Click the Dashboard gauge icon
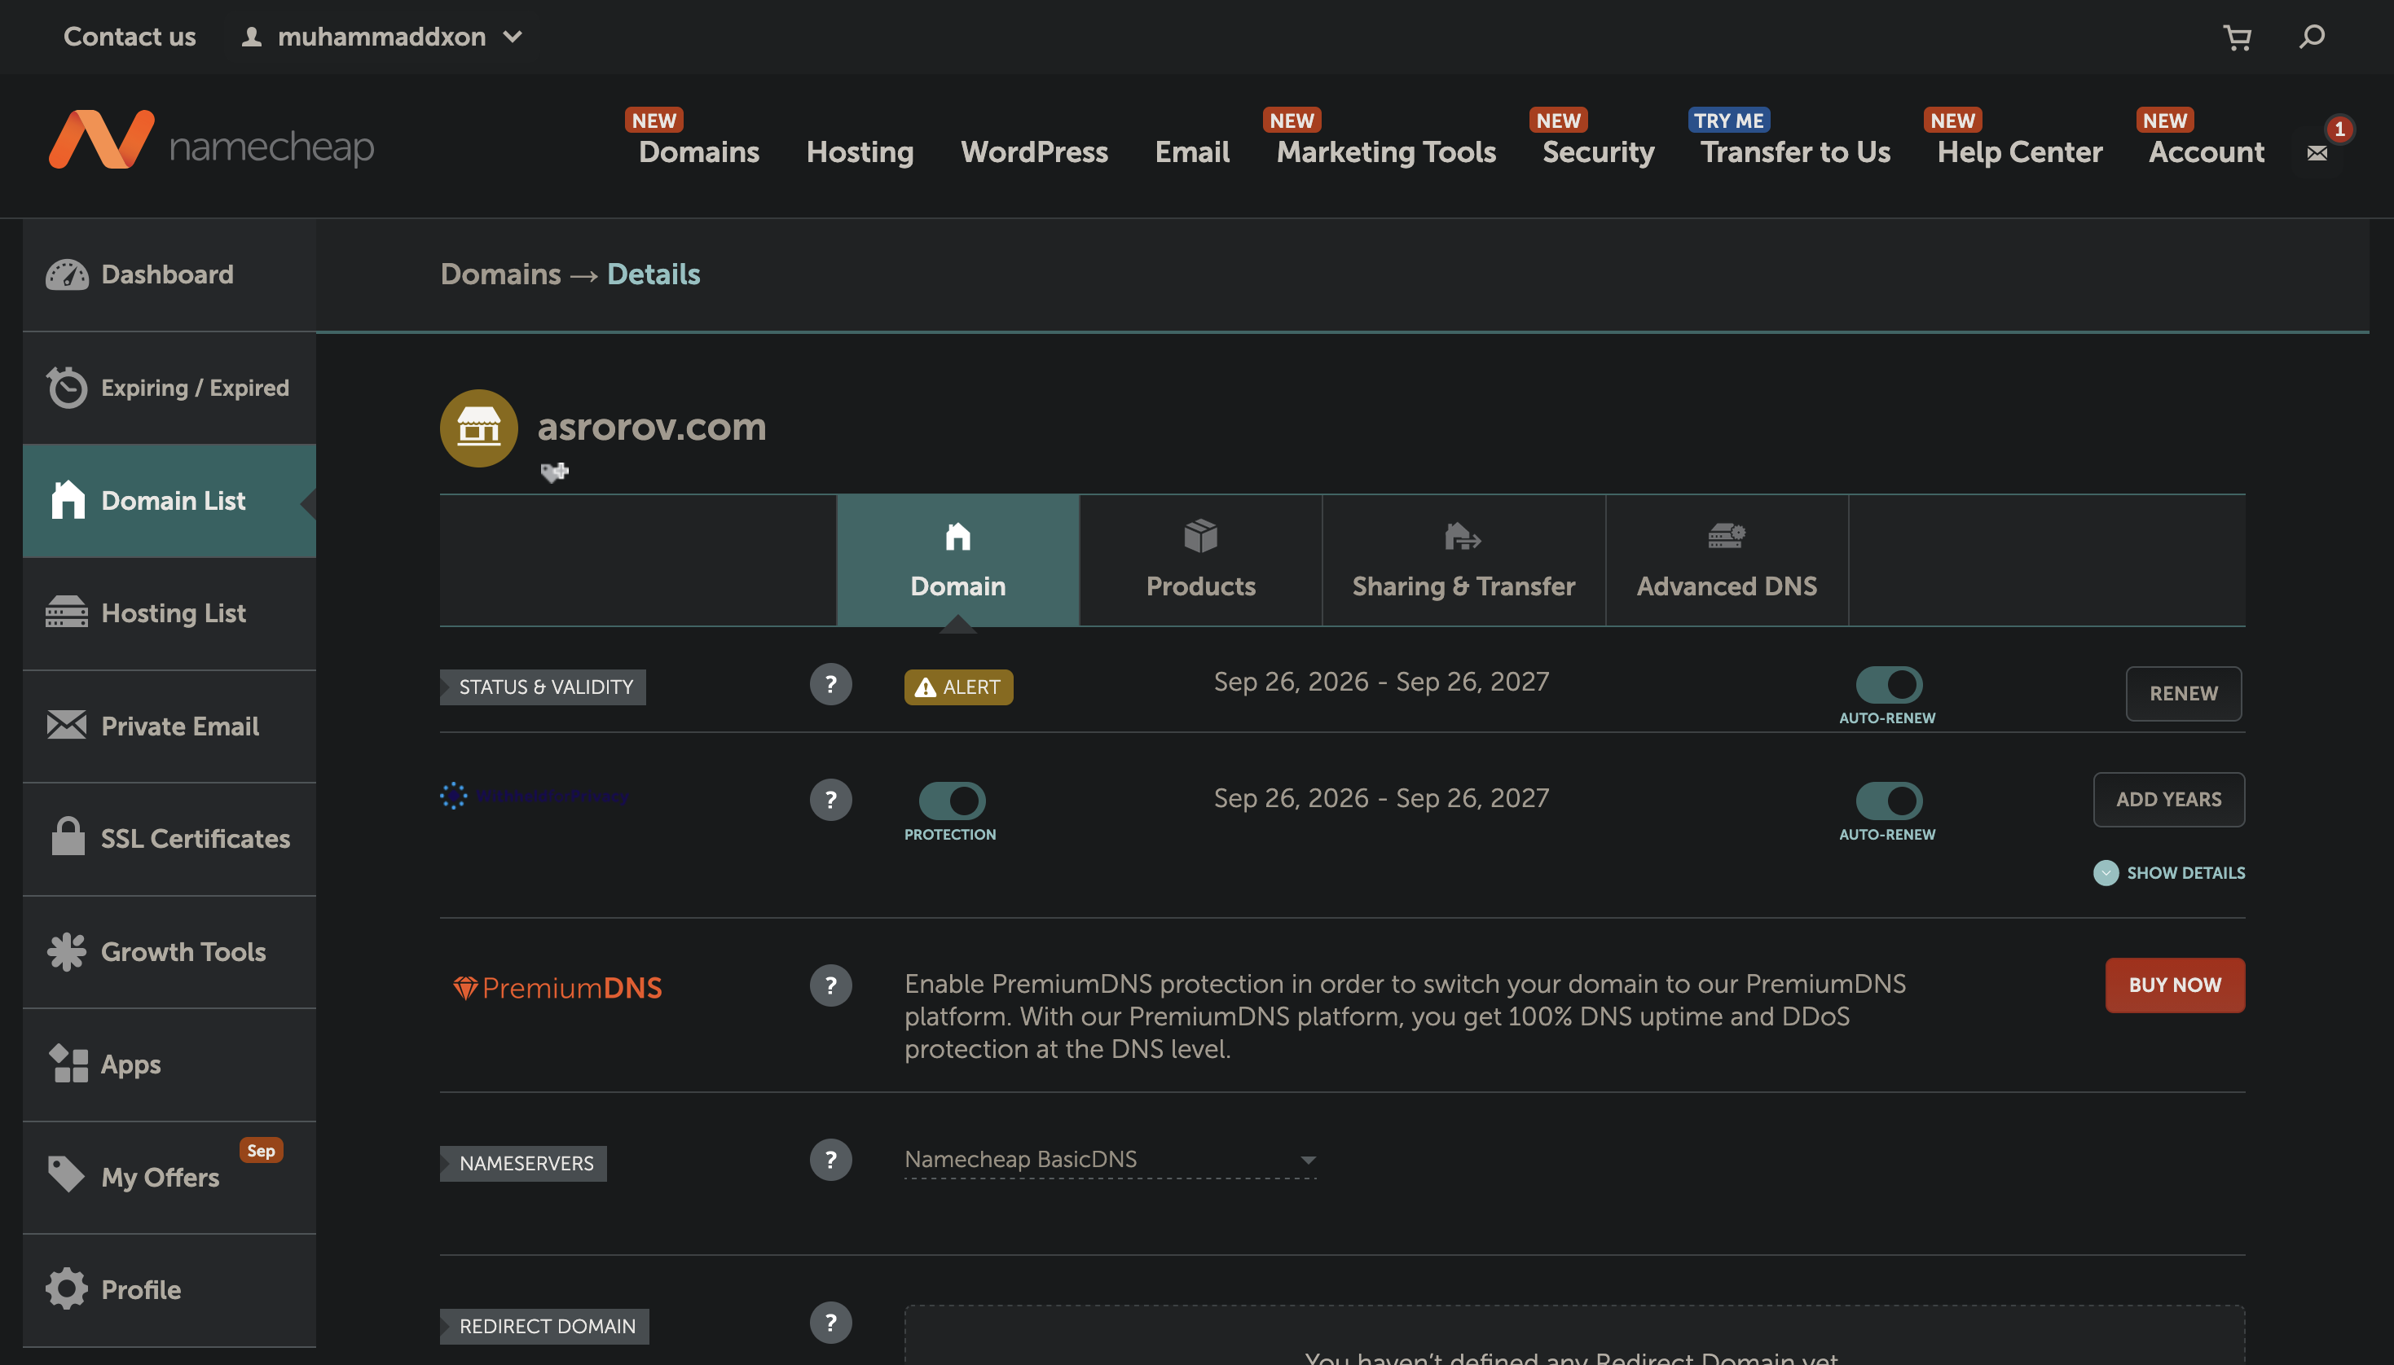This screenshot has height=1365, width=2394. coord(67,274)
